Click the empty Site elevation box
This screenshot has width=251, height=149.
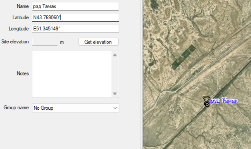[x=45, y=42]
